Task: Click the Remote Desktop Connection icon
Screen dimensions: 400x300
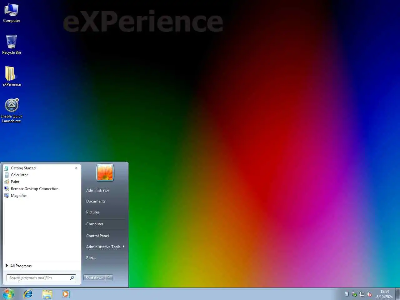Action: pyautogui.click(x=6, y=189)
